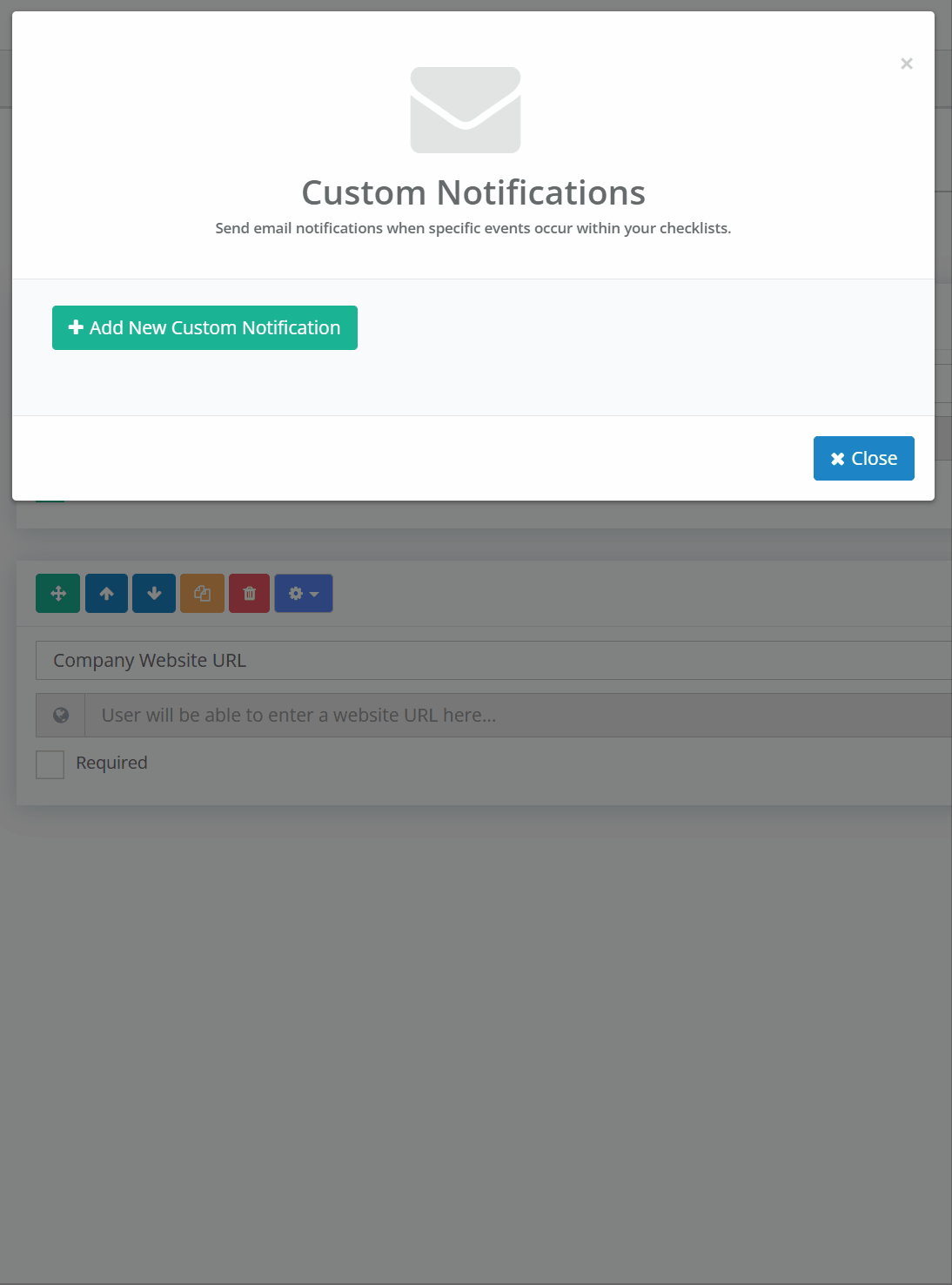The image size is (952, 1285).
Task: Click the globe icon in the URL input
Action: tap(59, 715)
